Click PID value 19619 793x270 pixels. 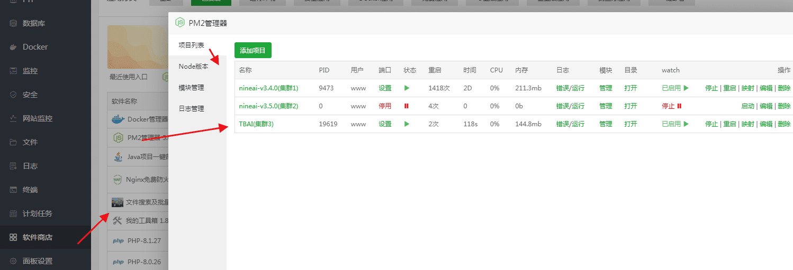[328, 124]
